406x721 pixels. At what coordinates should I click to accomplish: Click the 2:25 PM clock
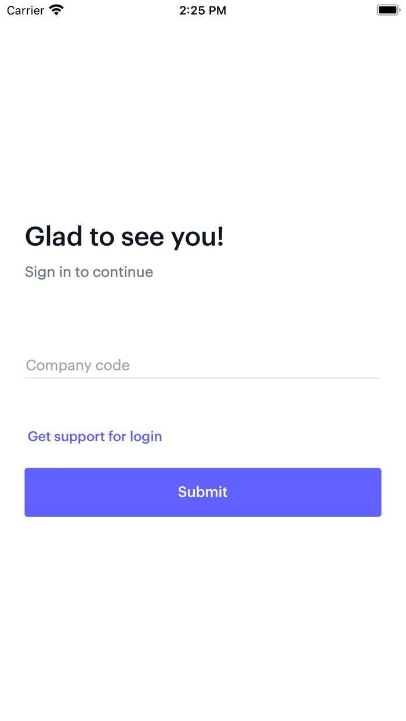[x=202, y=10]
